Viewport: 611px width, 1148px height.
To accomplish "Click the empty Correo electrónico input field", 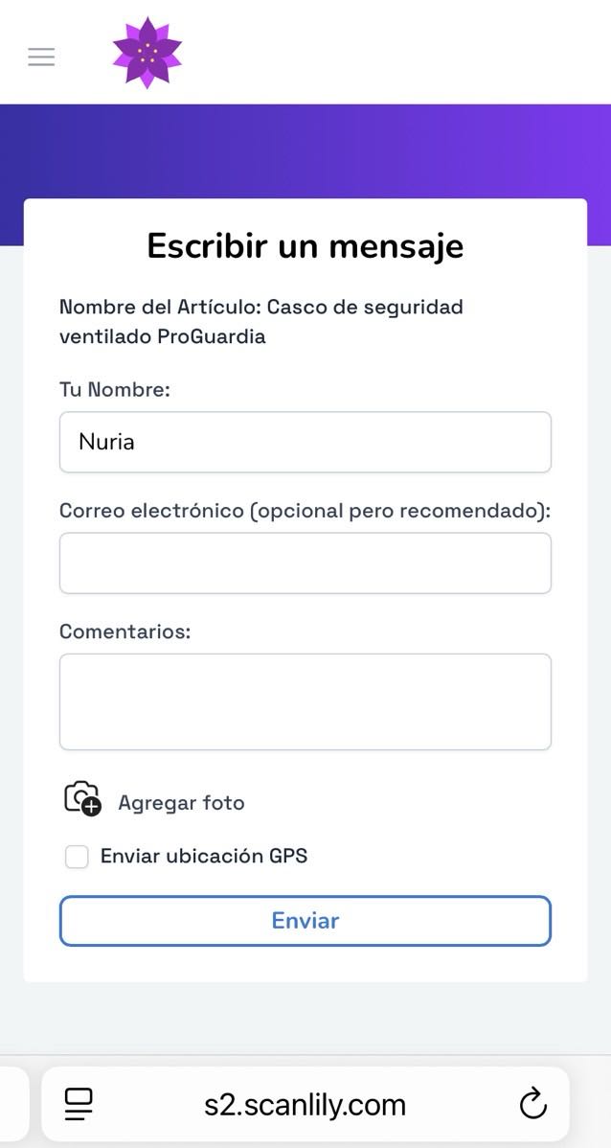I will click(x=305, y=563).
